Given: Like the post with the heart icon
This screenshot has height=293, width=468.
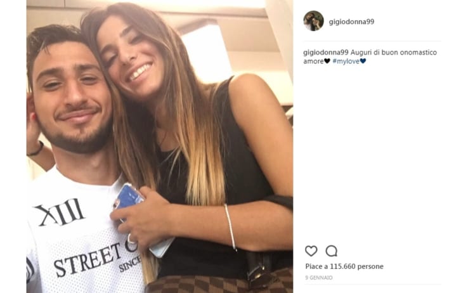Looking at the screenshot, I should (x=311, y=251).
